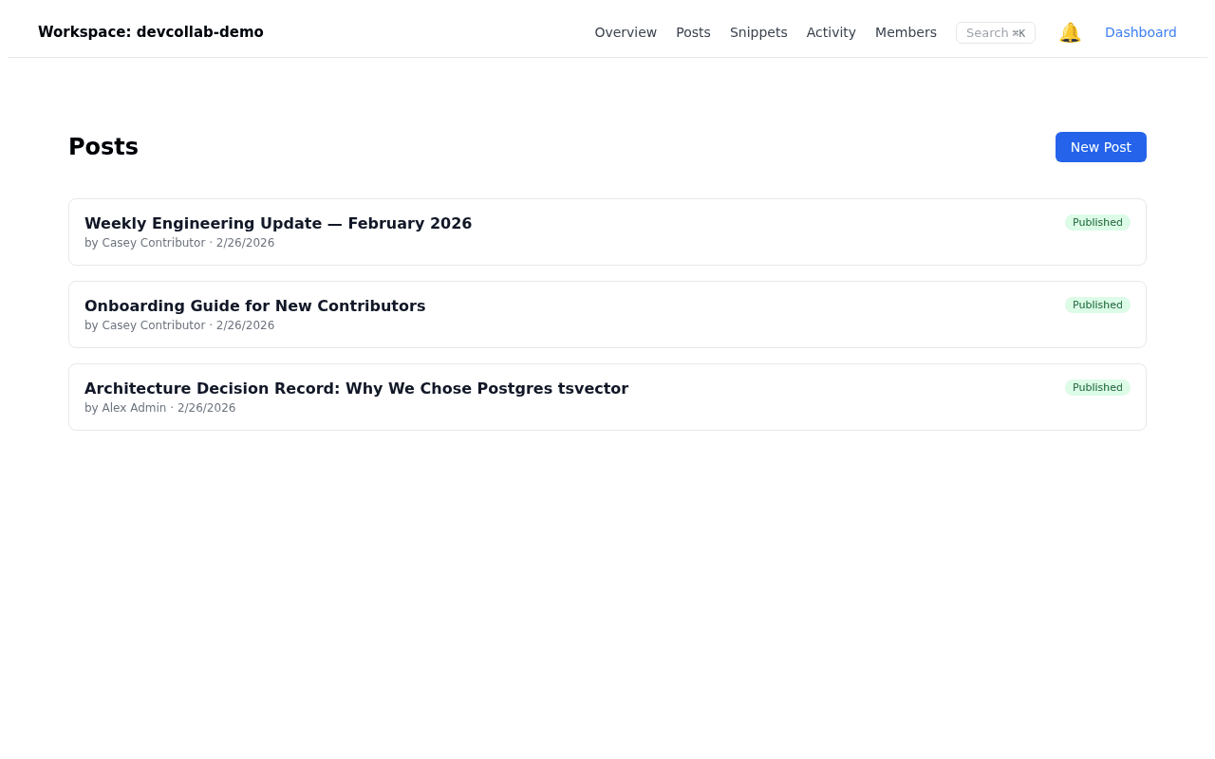Click Published badge on Onboarding Guide post
The image size is (1215, 759).
(x=1097, y=305)
